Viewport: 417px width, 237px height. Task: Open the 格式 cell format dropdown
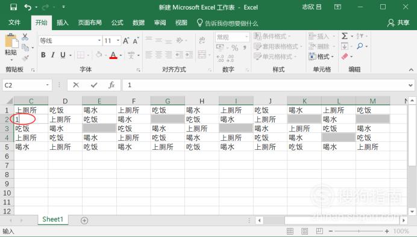(321, 57)
